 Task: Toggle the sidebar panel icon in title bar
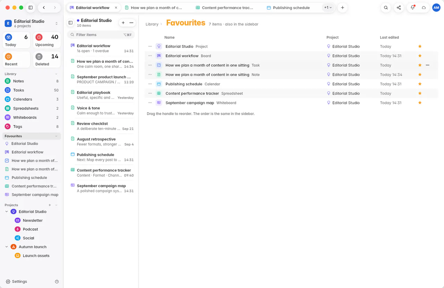(31, 8)
